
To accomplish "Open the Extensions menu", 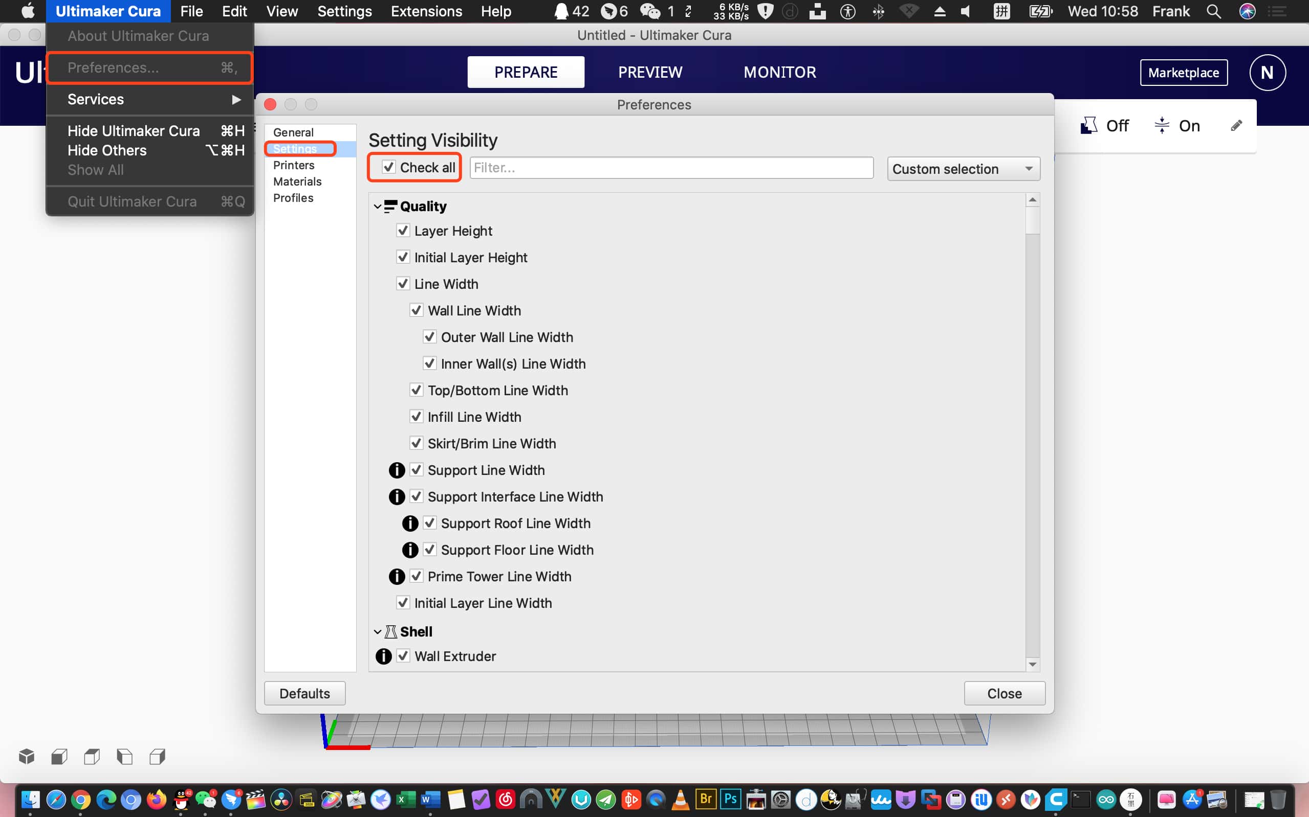I will point(426,11).
